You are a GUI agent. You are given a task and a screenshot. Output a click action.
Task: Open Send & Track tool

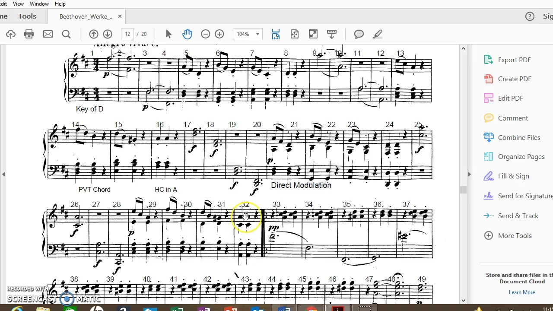[511, 216]
